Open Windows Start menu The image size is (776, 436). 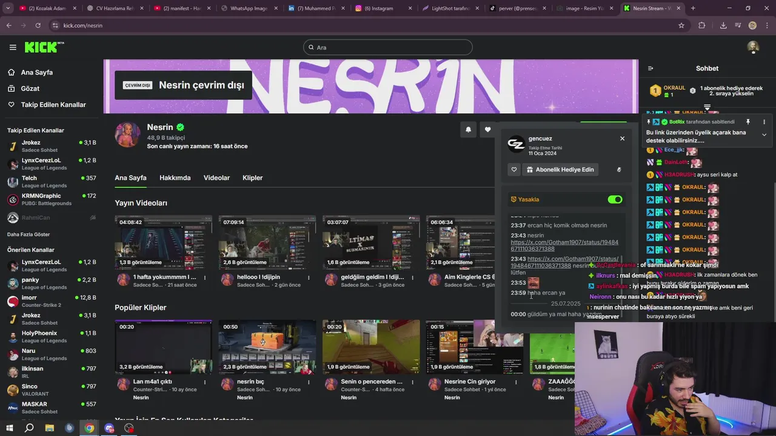[x=9, y=428]
